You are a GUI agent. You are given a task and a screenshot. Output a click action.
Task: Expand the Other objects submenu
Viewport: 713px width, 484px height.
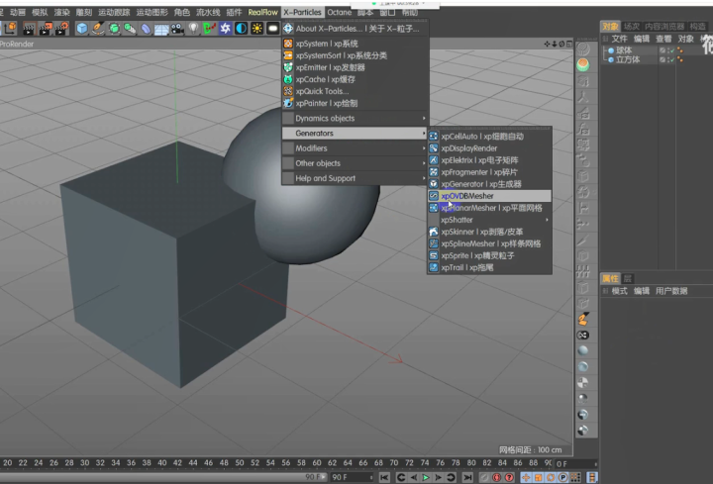click(x=356, y=163)
